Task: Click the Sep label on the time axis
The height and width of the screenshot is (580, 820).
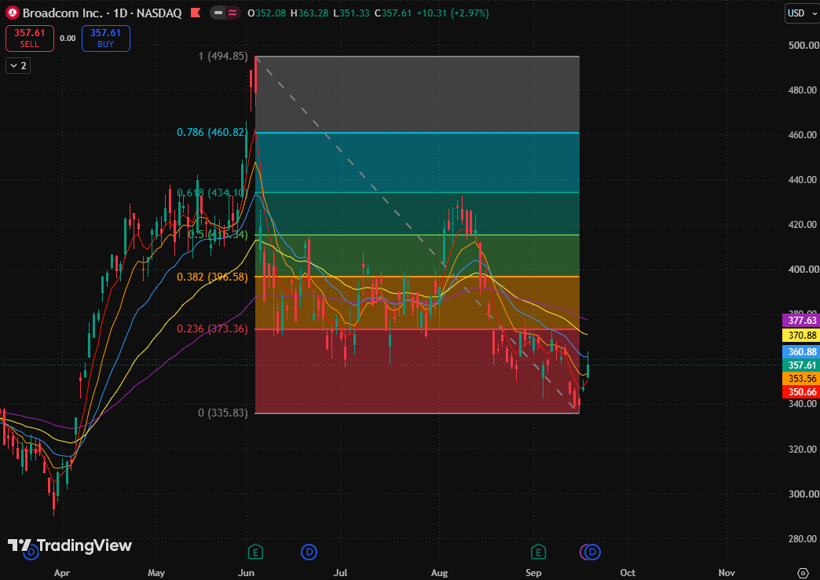Action: pos(533,573)
